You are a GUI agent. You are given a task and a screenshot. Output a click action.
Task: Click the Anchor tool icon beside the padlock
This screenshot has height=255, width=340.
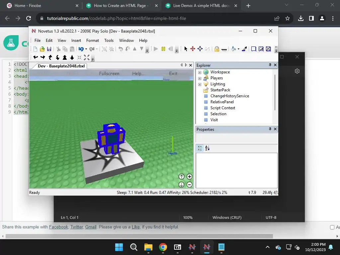224,50
